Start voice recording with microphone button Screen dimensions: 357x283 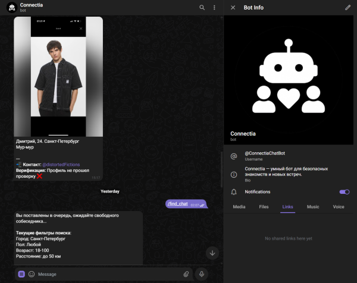coord(202,274)
